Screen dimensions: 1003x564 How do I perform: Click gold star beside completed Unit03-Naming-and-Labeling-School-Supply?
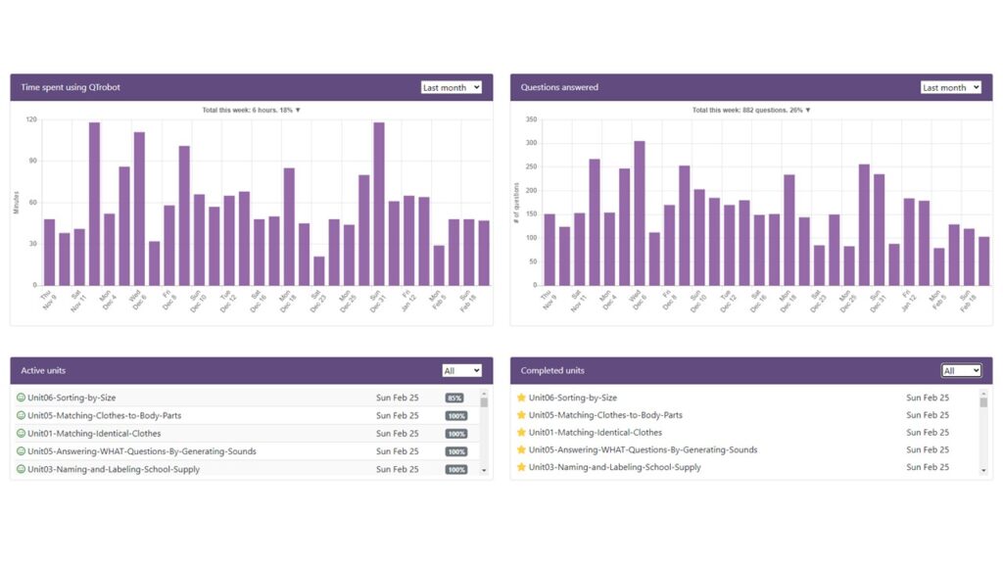tap(521, 468)
